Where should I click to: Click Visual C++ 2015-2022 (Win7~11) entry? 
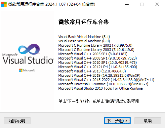106,80
